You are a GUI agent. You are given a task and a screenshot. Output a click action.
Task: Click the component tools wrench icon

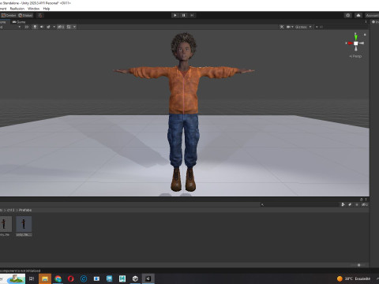(282, 27)
